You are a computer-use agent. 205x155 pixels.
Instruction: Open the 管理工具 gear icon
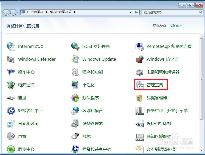[140, 85]
